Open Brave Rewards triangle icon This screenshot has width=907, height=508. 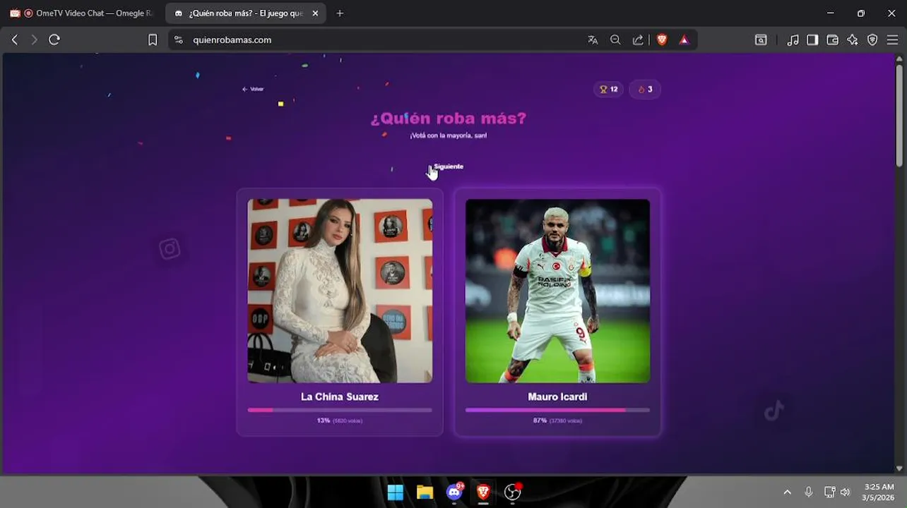tap(684, 40)
